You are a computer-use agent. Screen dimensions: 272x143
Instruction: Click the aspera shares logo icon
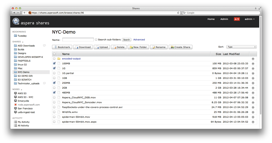tap(16, 21)
